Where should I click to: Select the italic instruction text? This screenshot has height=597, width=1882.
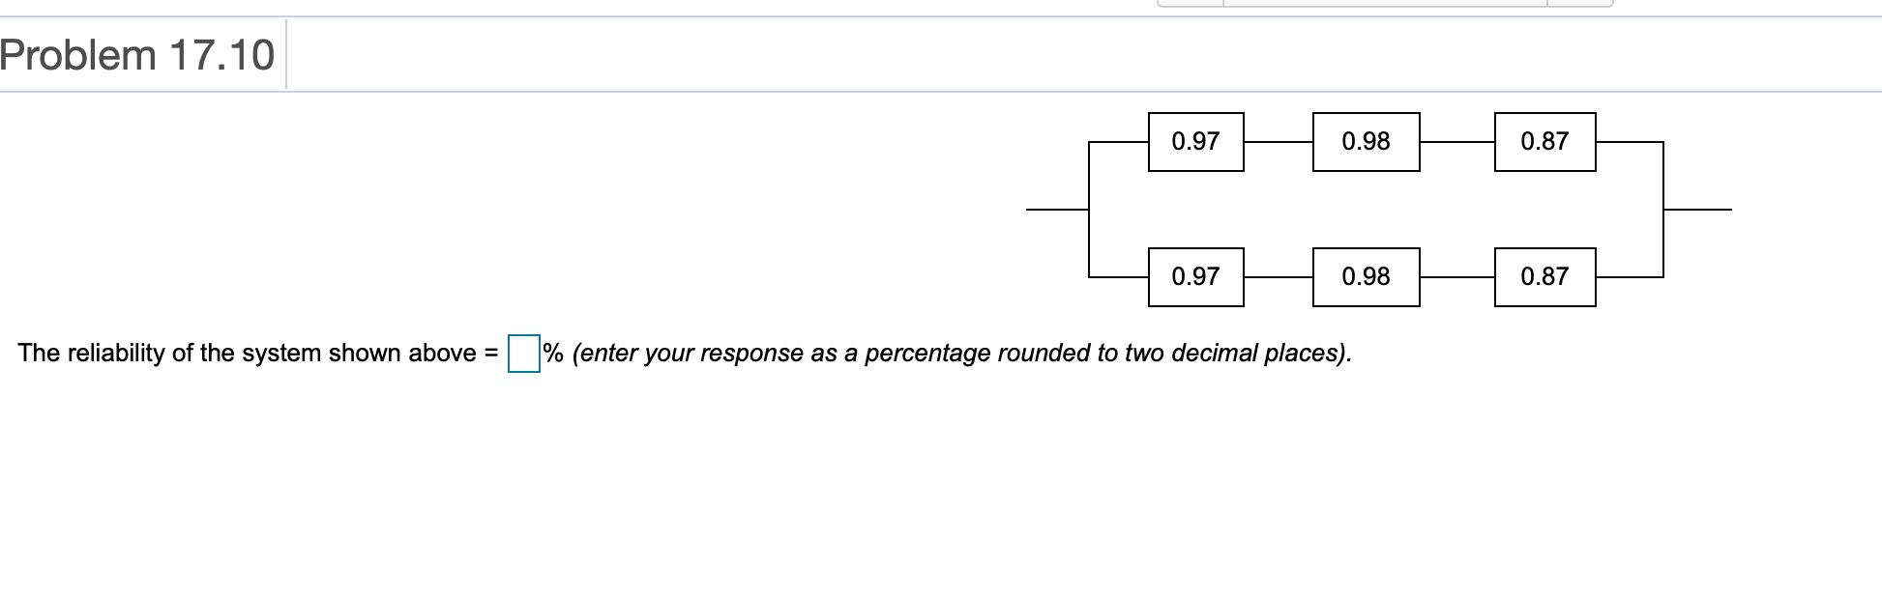coord(962,354)
